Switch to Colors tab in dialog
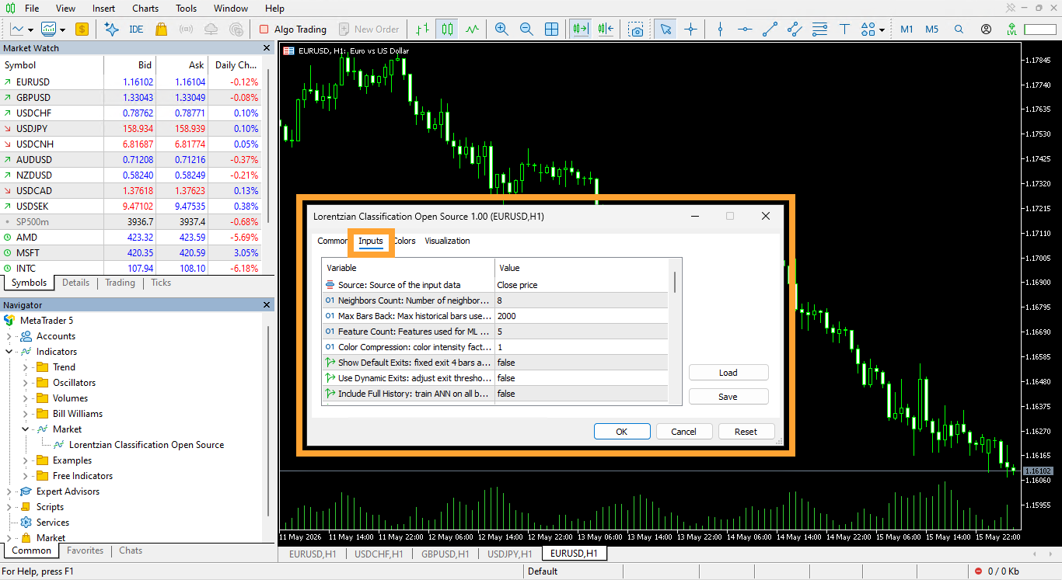The image size is (1062, 580). (x=405, y=241)
